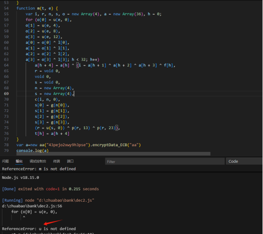
Task: Click the editor horizontal scrollbar
Action: pos(113,154)
